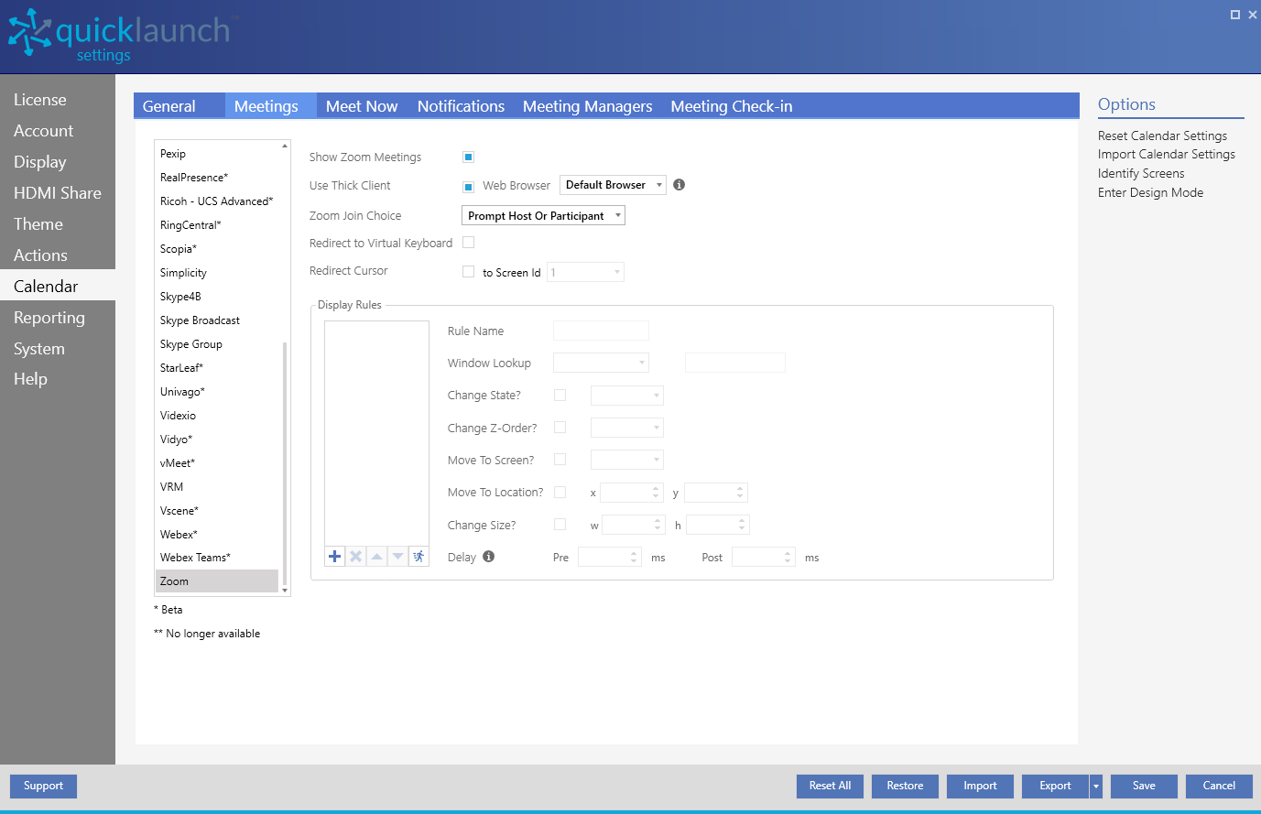
Task: Enable the Redirect Cursor option
Action: (468, 271)
